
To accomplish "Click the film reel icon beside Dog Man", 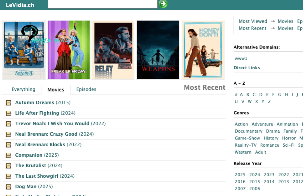I will click(9, 186).
